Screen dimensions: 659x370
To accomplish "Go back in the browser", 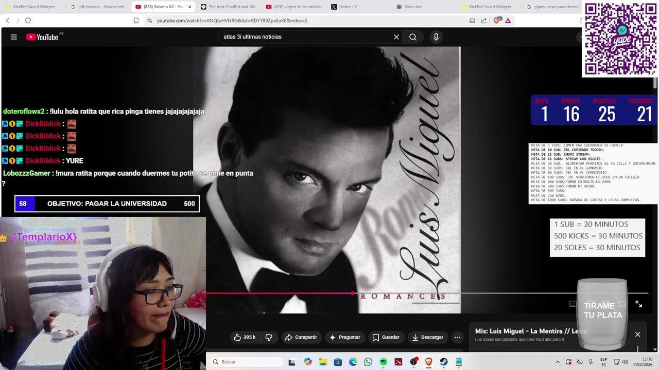I will 7,21.
